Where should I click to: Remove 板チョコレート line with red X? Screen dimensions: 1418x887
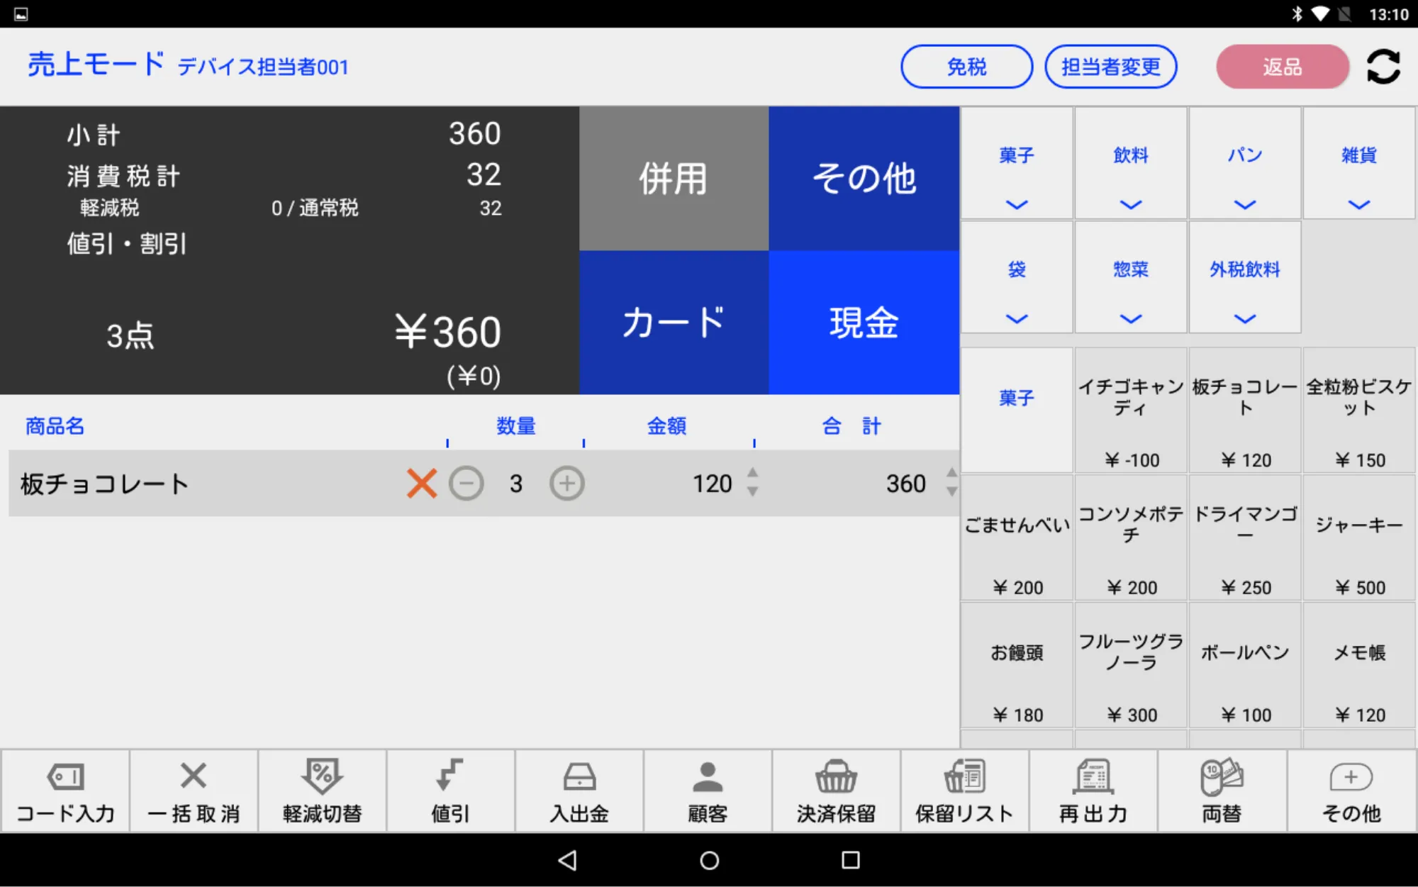[421, 484]
